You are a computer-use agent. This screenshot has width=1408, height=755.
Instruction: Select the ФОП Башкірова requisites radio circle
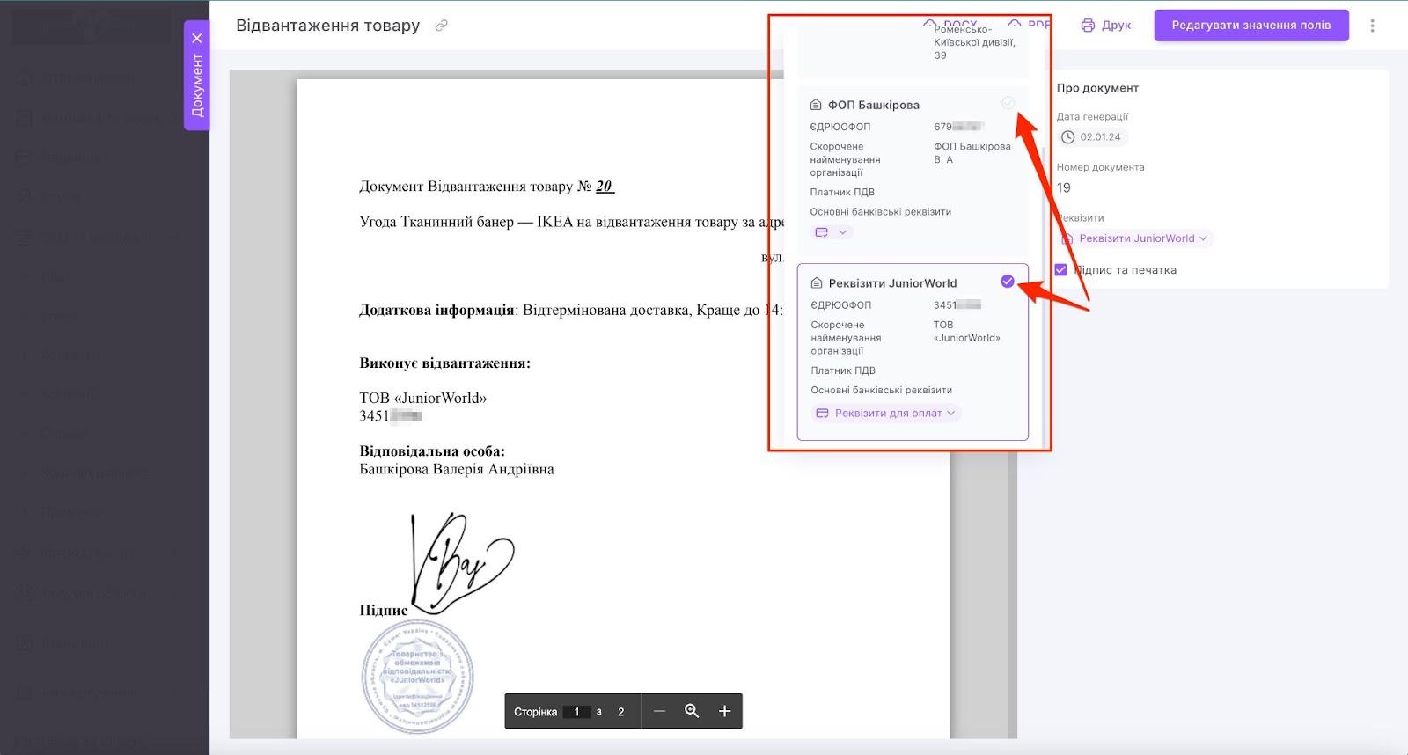(1008, 103)
